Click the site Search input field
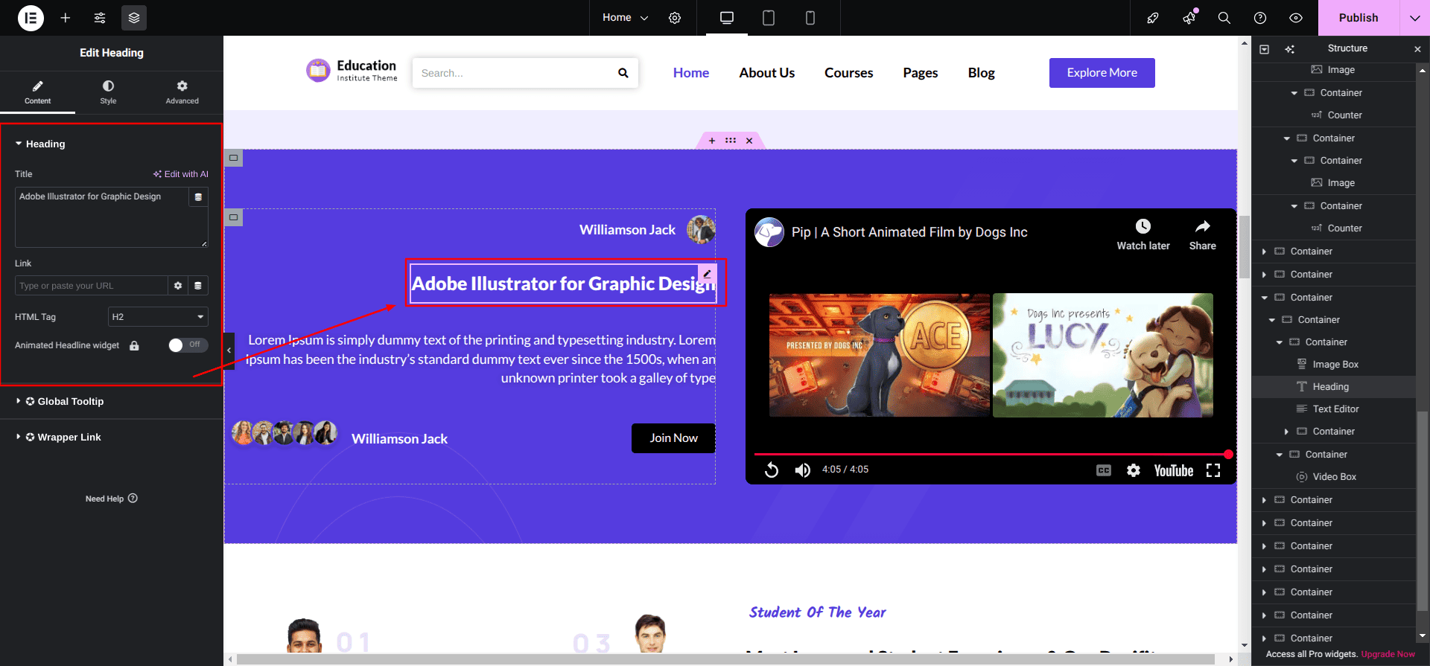This screenshot has height=666, width=1430. pyautogui.click(x=514, y=73)
